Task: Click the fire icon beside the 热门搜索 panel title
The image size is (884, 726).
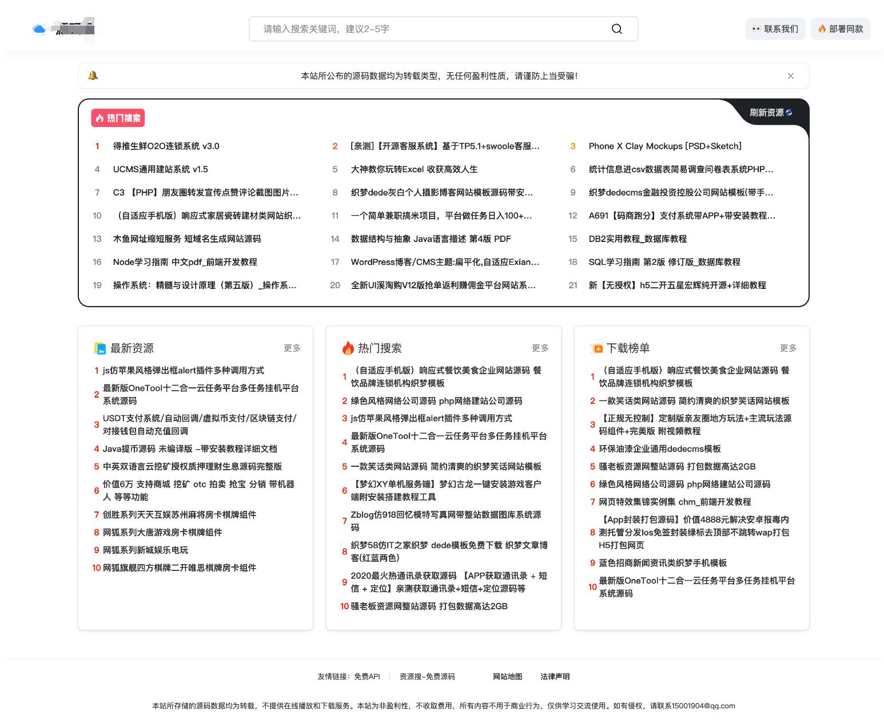Action: click(x=349, y=348)
